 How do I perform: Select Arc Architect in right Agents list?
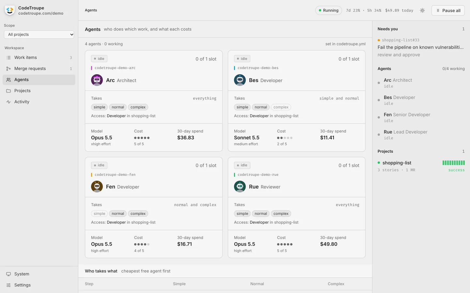(x=421, y=83)
